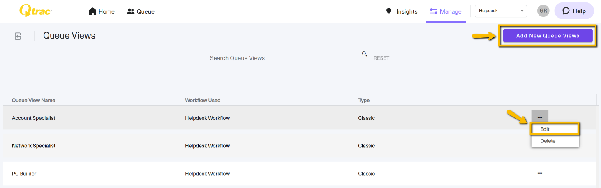Reset the queue views search
This screenshot has width=601, height=188.
(x=381, y=58)
